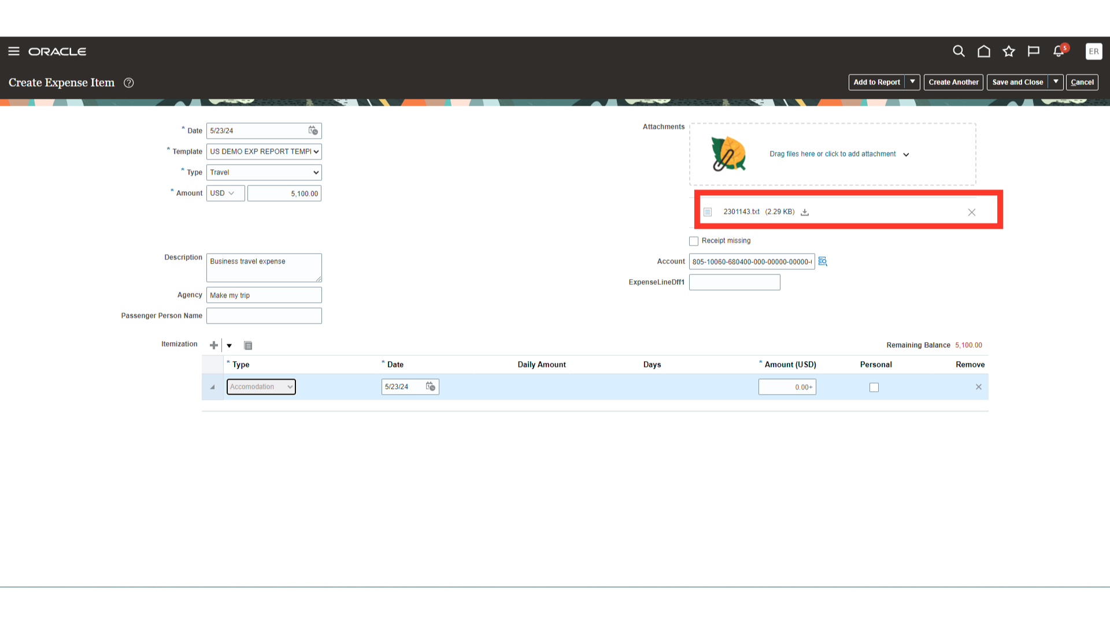Go to Home via house icon
The width and height of the screenshot is (1110, 624).
tap(984, 51)
